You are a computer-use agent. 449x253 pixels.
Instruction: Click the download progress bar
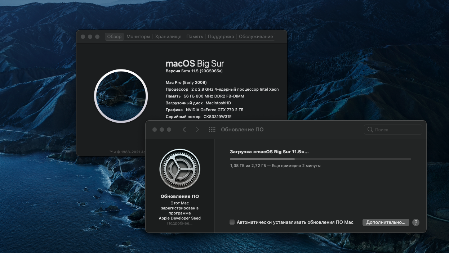tap(320, 159)
